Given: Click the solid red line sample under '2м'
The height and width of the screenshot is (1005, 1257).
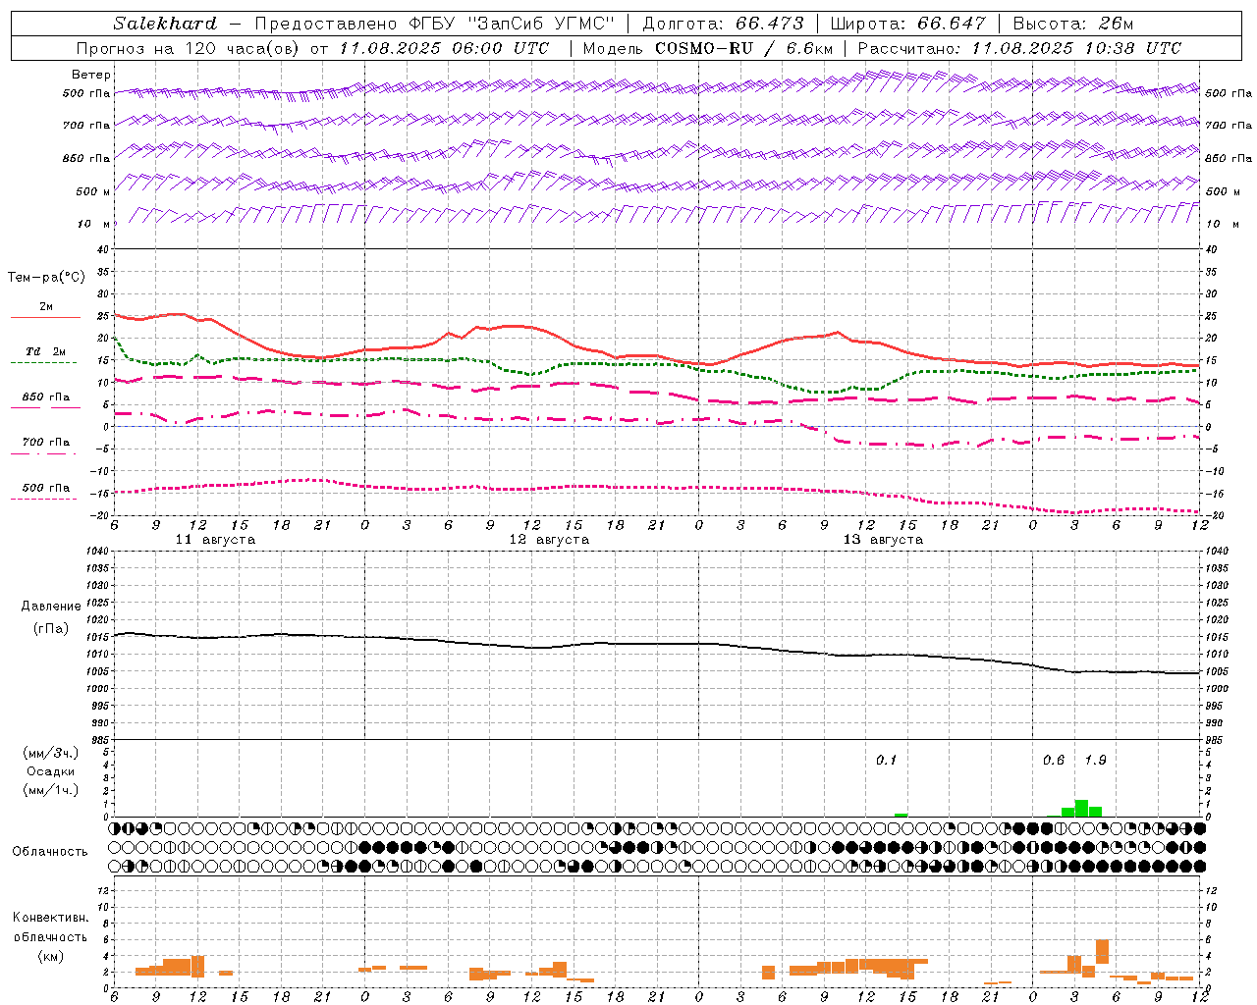Looking at the screenshot, I should (45, 318).
